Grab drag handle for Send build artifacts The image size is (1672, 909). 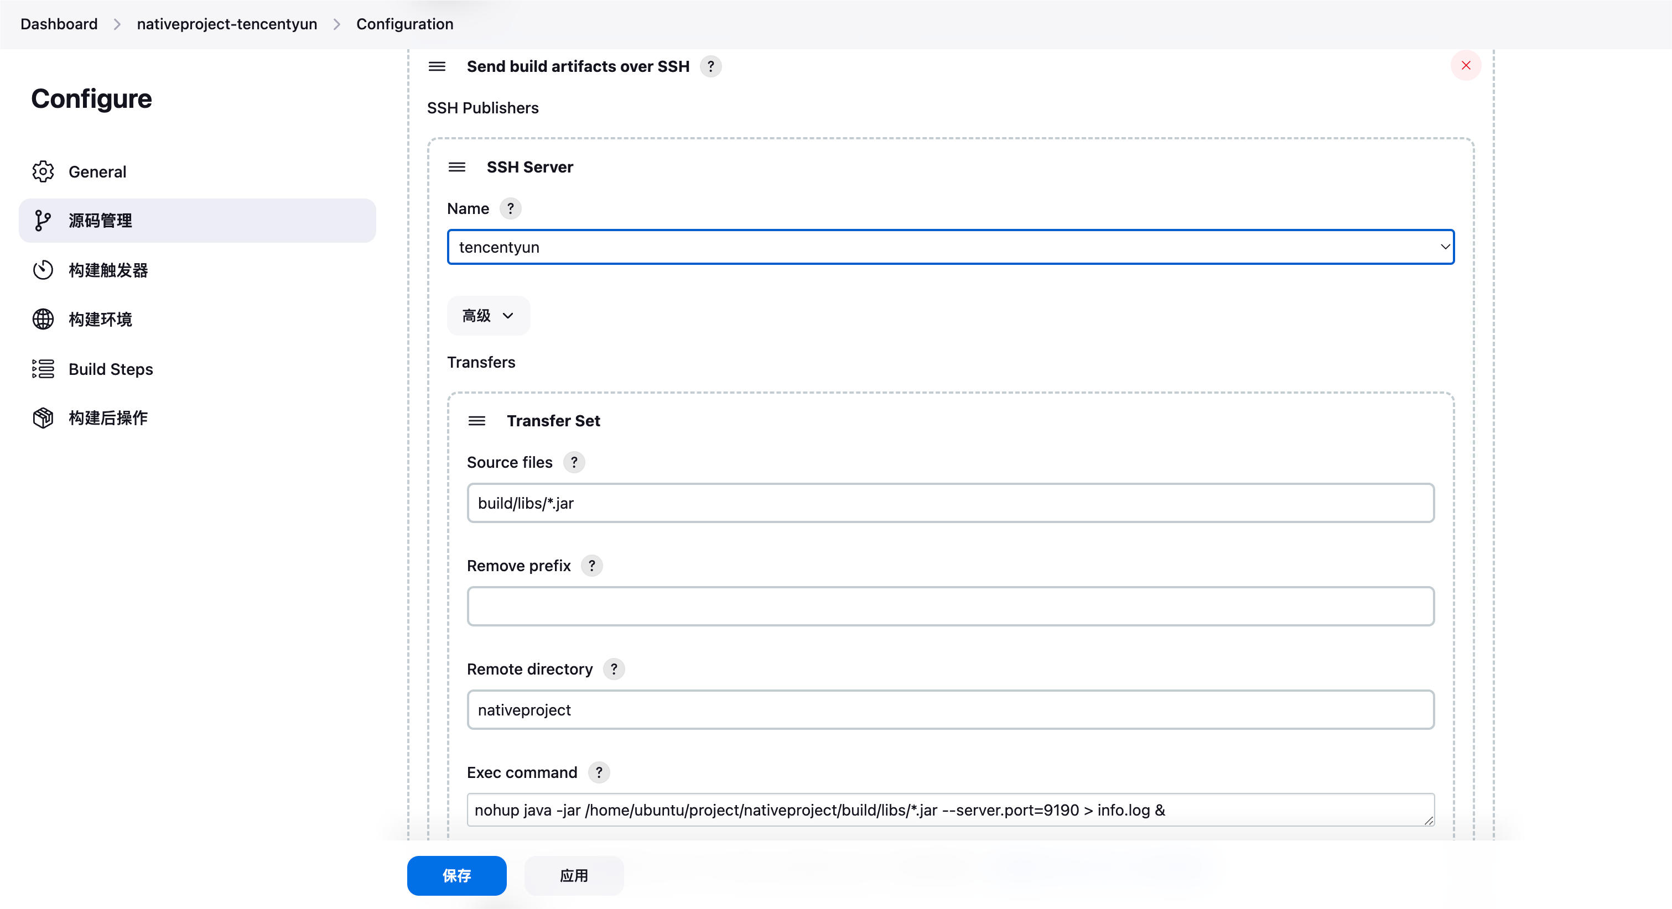(x=437, y=66)
